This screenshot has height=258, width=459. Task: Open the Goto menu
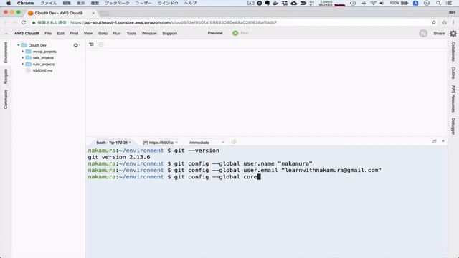click(x=103, y=34)
